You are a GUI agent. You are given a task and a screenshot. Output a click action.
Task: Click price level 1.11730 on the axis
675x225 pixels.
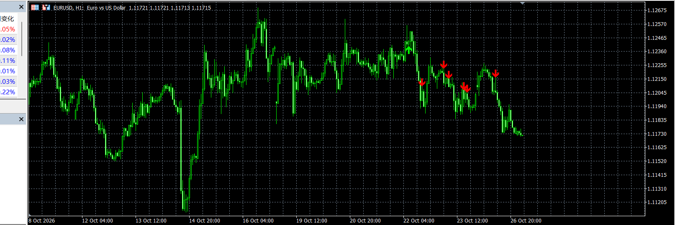tap(657, 134)
